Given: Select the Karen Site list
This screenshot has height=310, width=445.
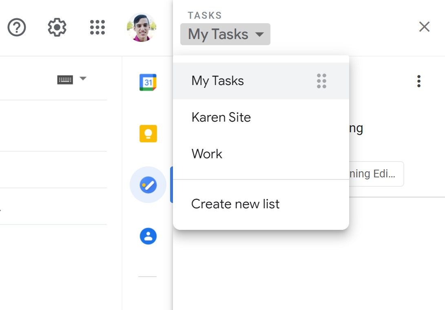Looking at the screenshot, I should coord(221,117).
